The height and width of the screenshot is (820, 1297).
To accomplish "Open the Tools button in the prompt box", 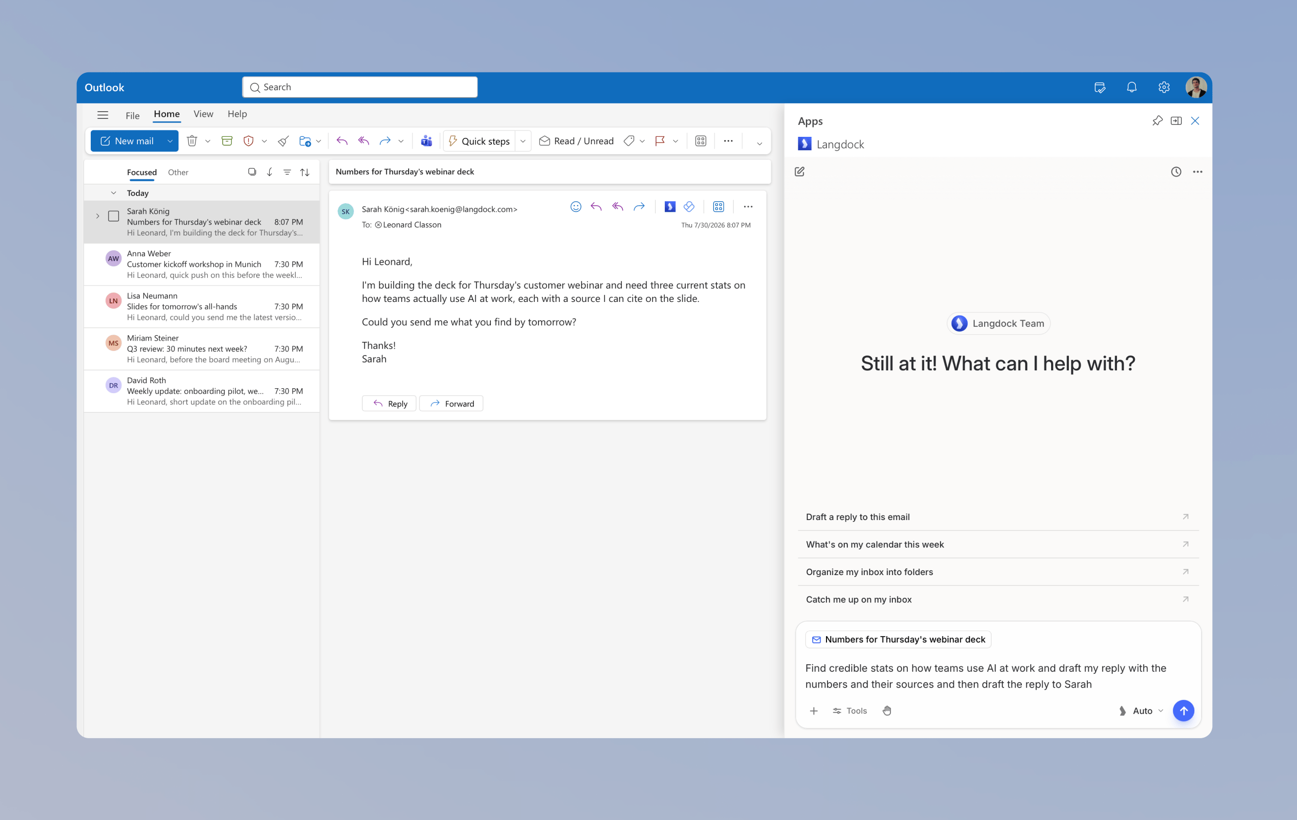I will click(850, 711).
